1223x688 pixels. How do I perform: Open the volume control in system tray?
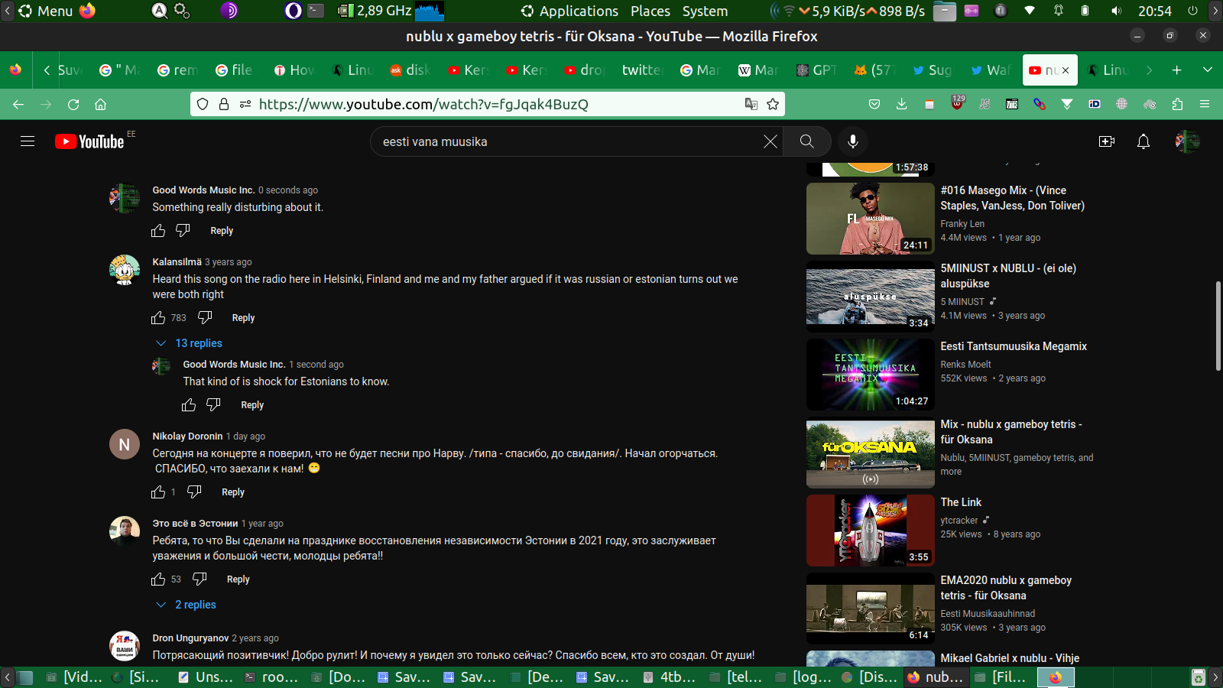(1117, 11)
